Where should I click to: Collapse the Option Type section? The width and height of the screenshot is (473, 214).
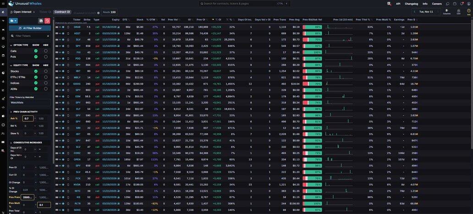click(x=11, y=45)
